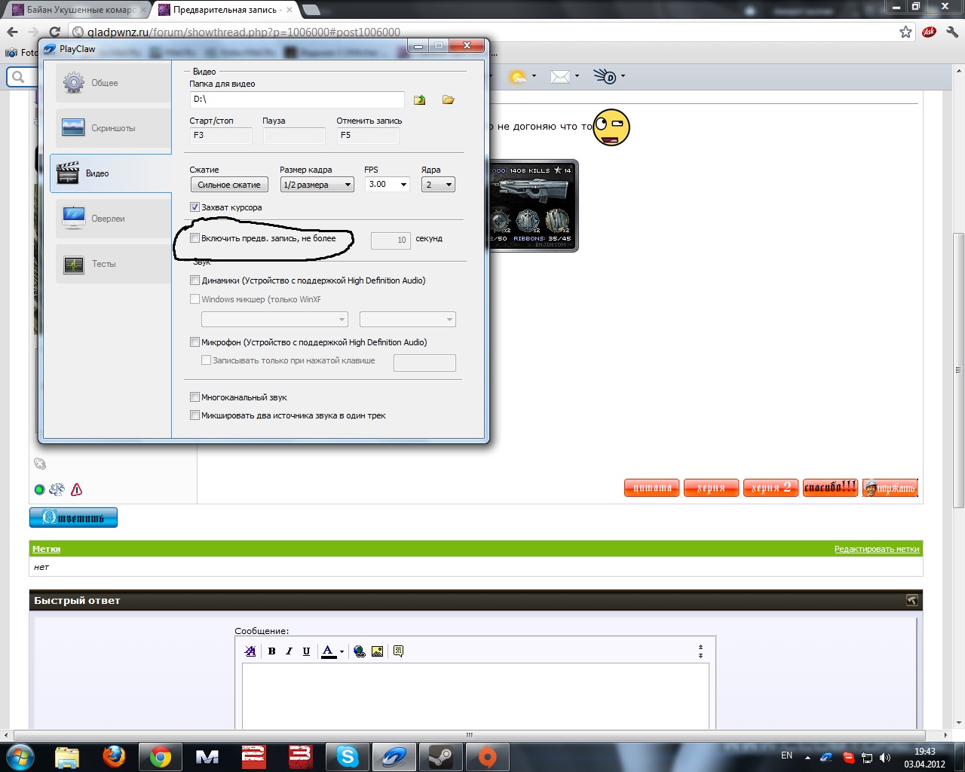Click the insert link globe icon

[360, 651]
